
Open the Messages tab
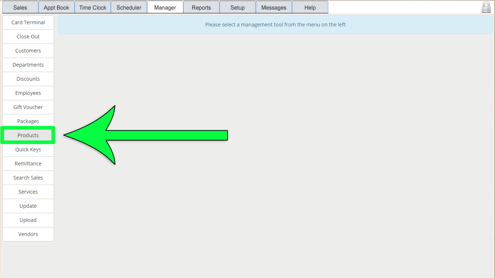(x=274, y=7)
